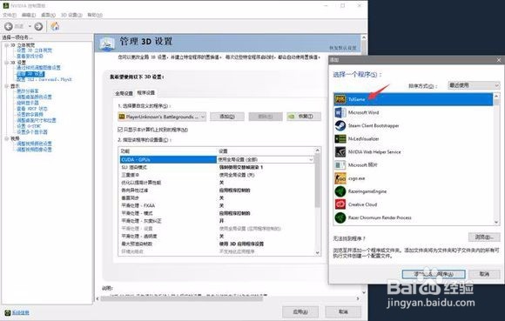Click the horizontal scrollbar at main panel bottom

182,298
